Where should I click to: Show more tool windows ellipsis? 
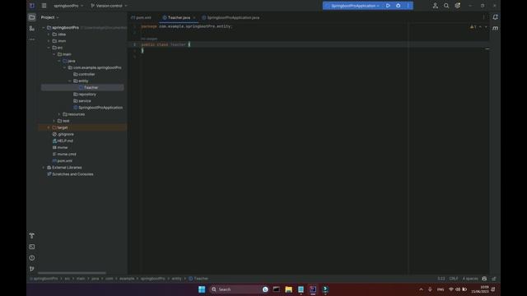tap(32, 39)
